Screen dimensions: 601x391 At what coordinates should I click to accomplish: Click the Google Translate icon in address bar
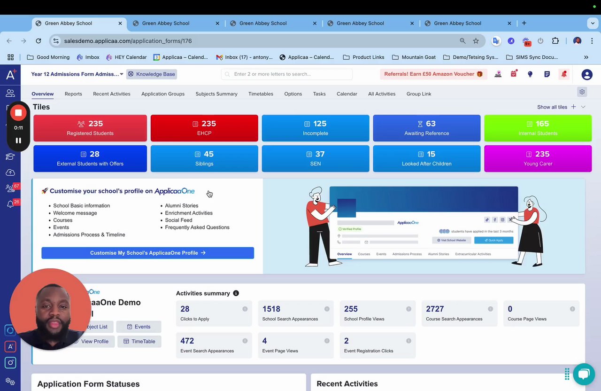(496, 41)
